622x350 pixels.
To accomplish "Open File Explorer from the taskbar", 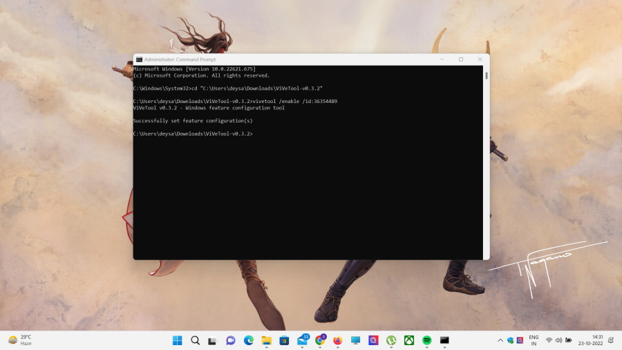I will click(x=266, y=340).
